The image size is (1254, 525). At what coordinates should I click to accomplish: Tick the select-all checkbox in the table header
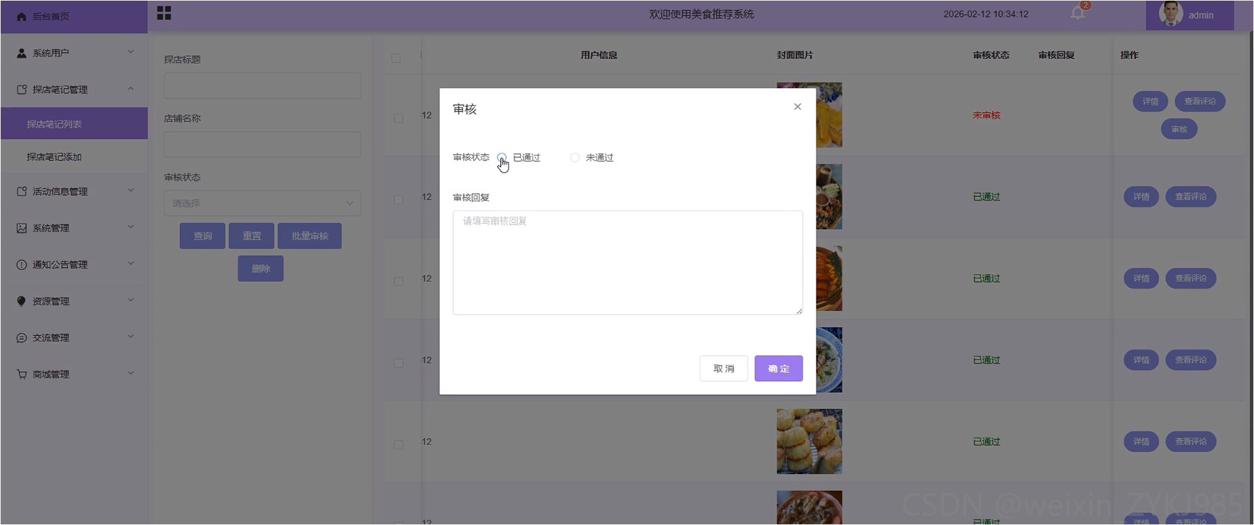click(396, 58)
